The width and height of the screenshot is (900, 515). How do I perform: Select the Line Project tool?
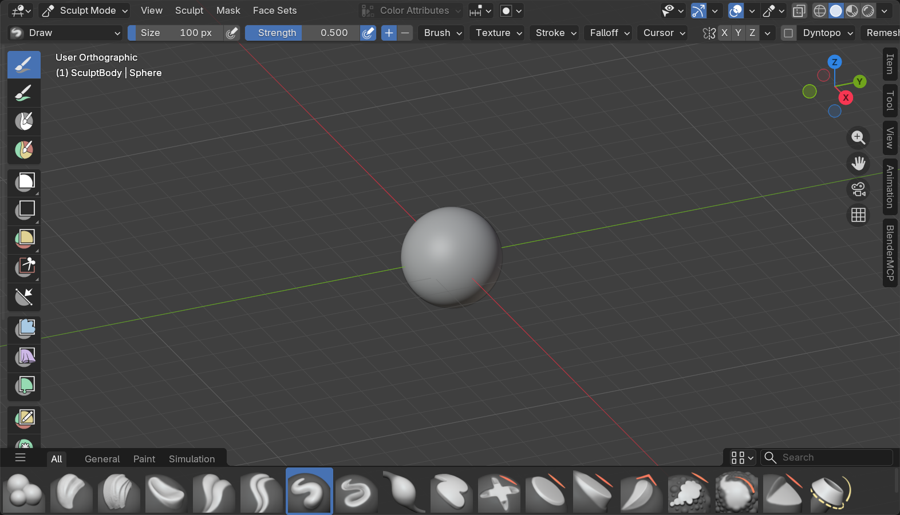click(24, 296)
